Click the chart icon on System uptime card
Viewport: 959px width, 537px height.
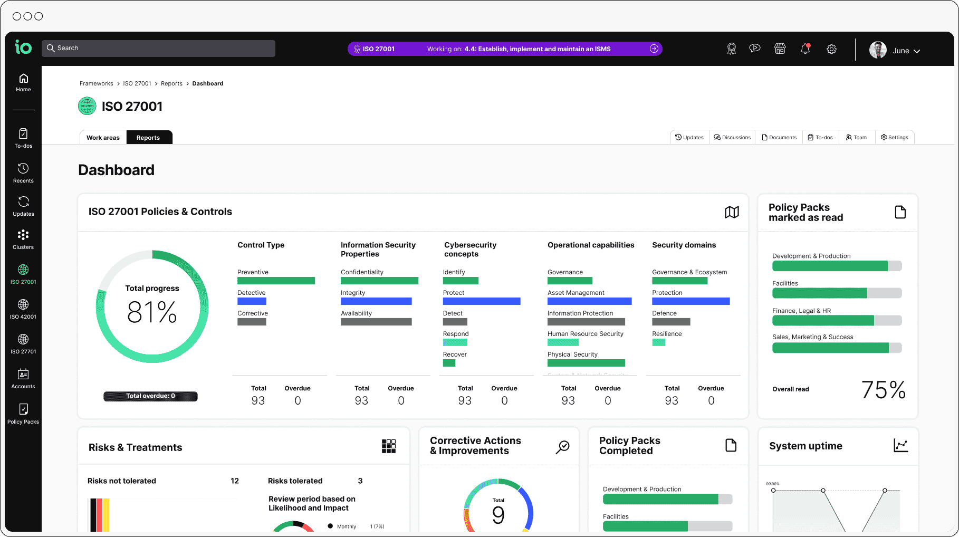[x=901, y=445]
